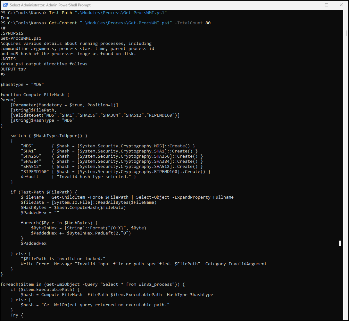
Task: Click the '$hash = Compute-FileHash' line
Action: tap(117, 294)
